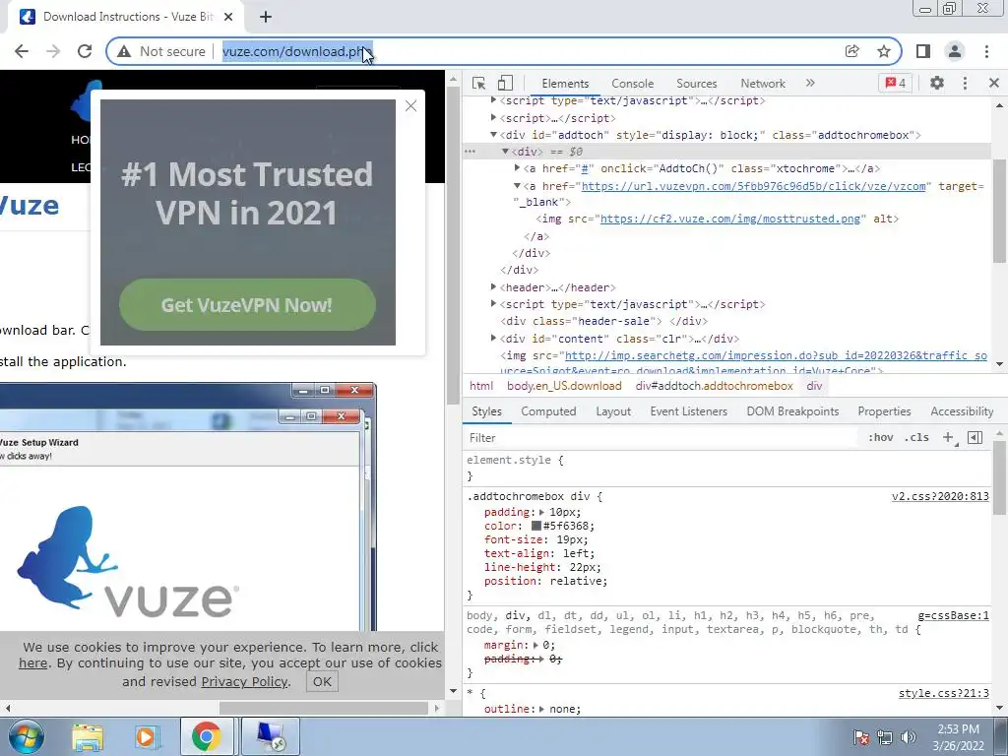Screen dimensions: 1008x756
Task: Accept cookies with the OK button
Action: [322, 681]
